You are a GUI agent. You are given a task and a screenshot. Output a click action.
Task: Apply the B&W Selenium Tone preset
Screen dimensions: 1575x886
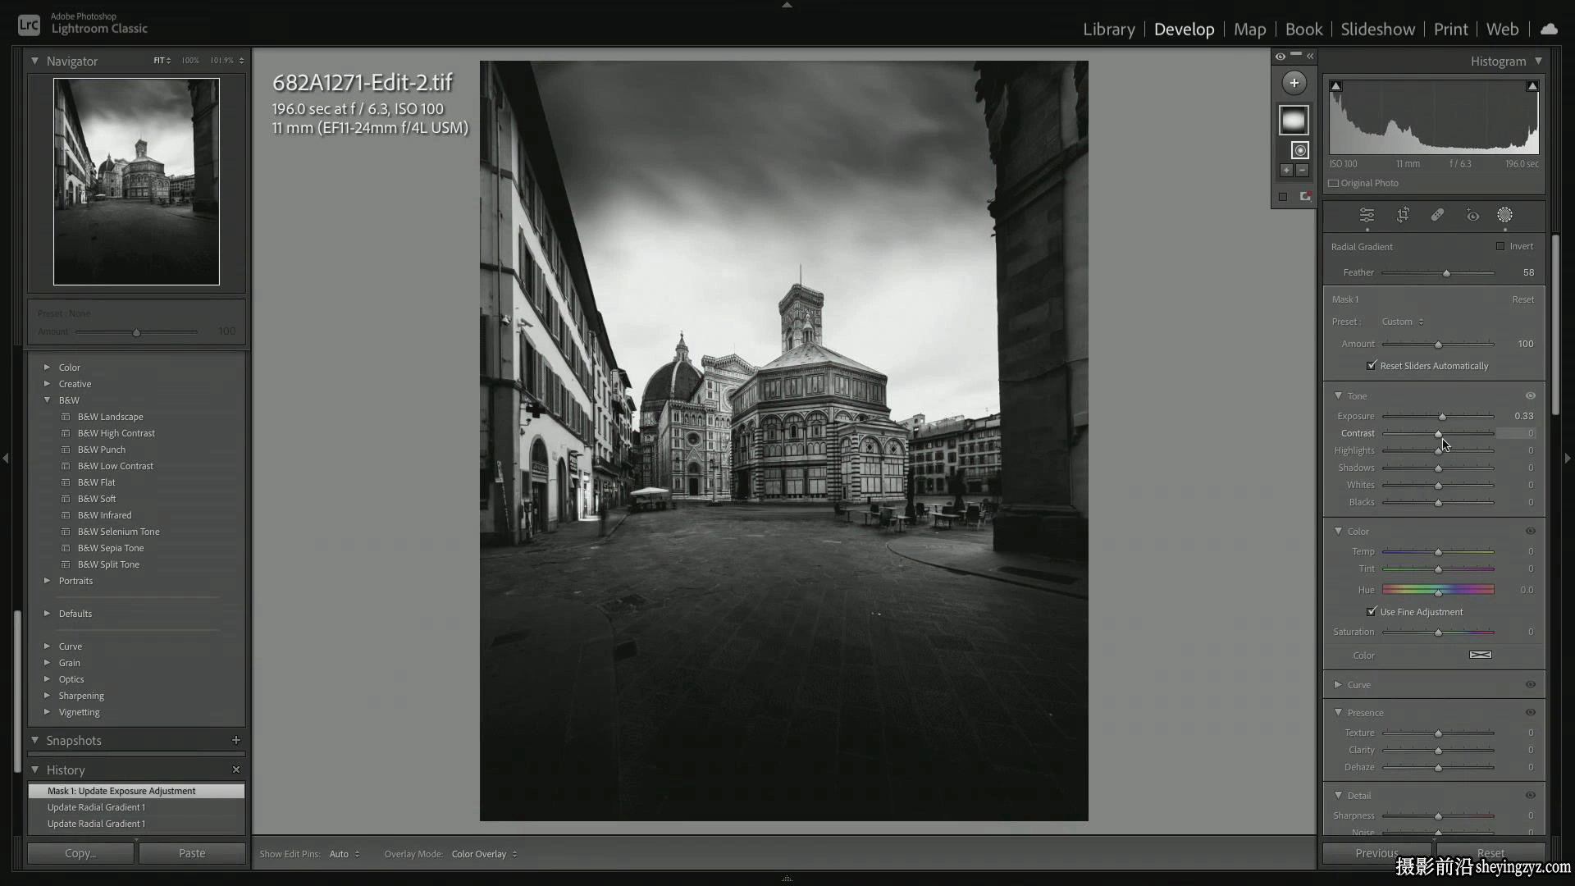(118, 532)
